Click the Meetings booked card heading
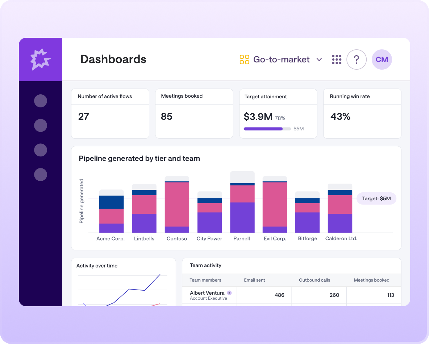This screenshot has width=429, height=344. click(x=182, y=96)
